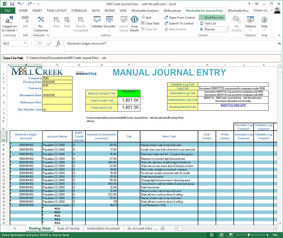Toggle the Workflow Info button
The width and height of the screenshot is (283, 238).
(212, 17)
